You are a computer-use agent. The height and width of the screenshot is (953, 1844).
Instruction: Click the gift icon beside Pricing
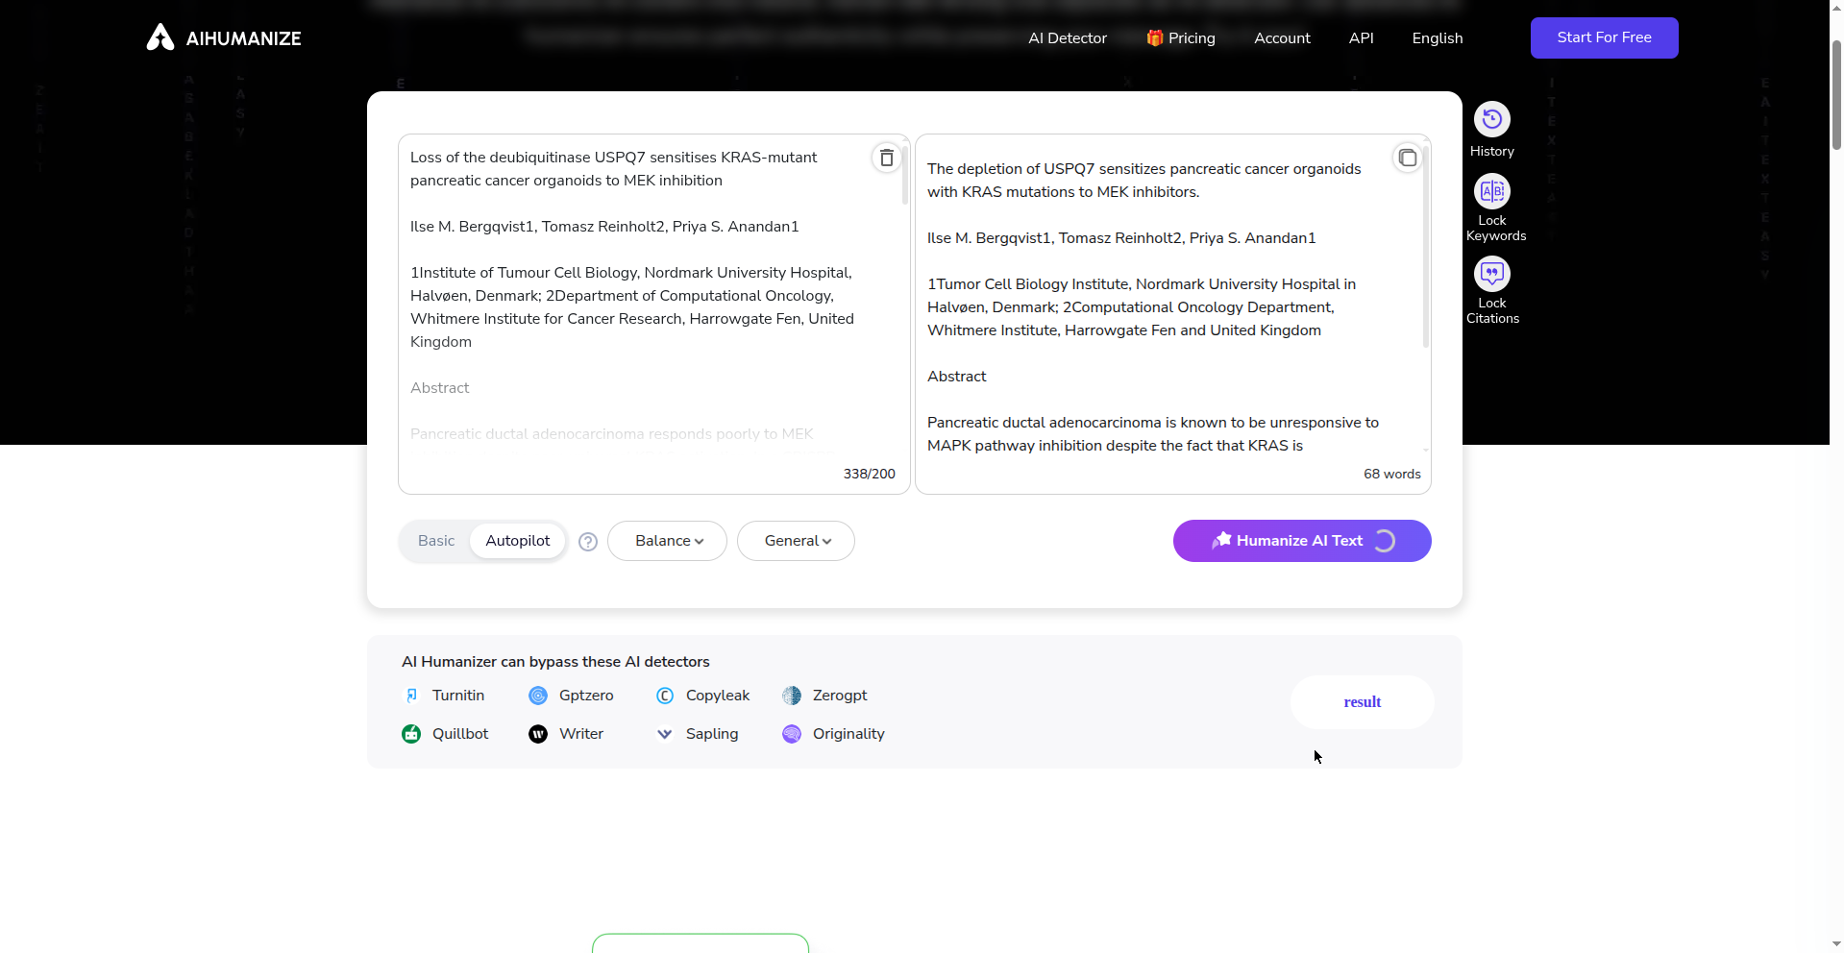[1155, 38]
